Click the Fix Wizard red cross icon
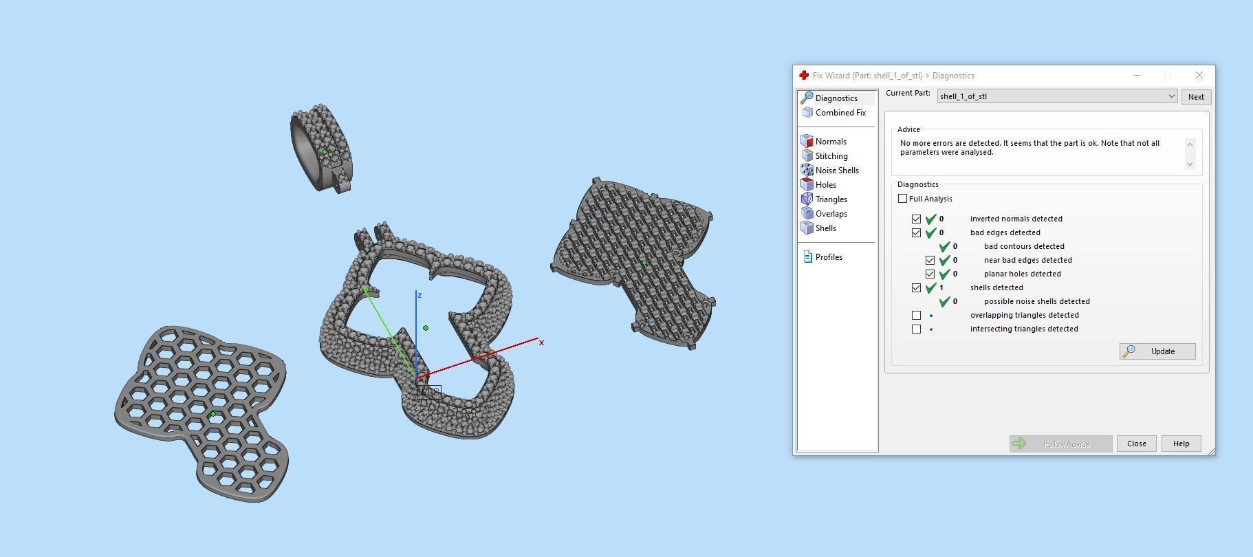Image resolution: width=1253 pixels, height=557 pixels. click(x=803, y=76)
